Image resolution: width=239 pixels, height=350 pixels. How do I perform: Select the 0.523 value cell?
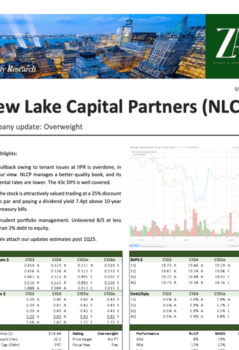point(56,266)
